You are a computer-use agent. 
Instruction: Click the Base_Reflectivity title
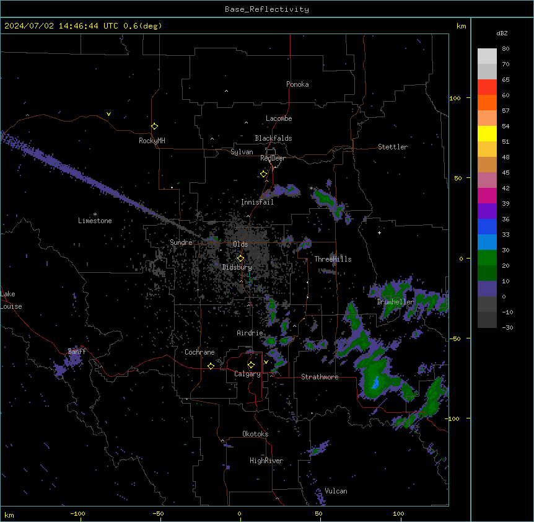(267, 9)
